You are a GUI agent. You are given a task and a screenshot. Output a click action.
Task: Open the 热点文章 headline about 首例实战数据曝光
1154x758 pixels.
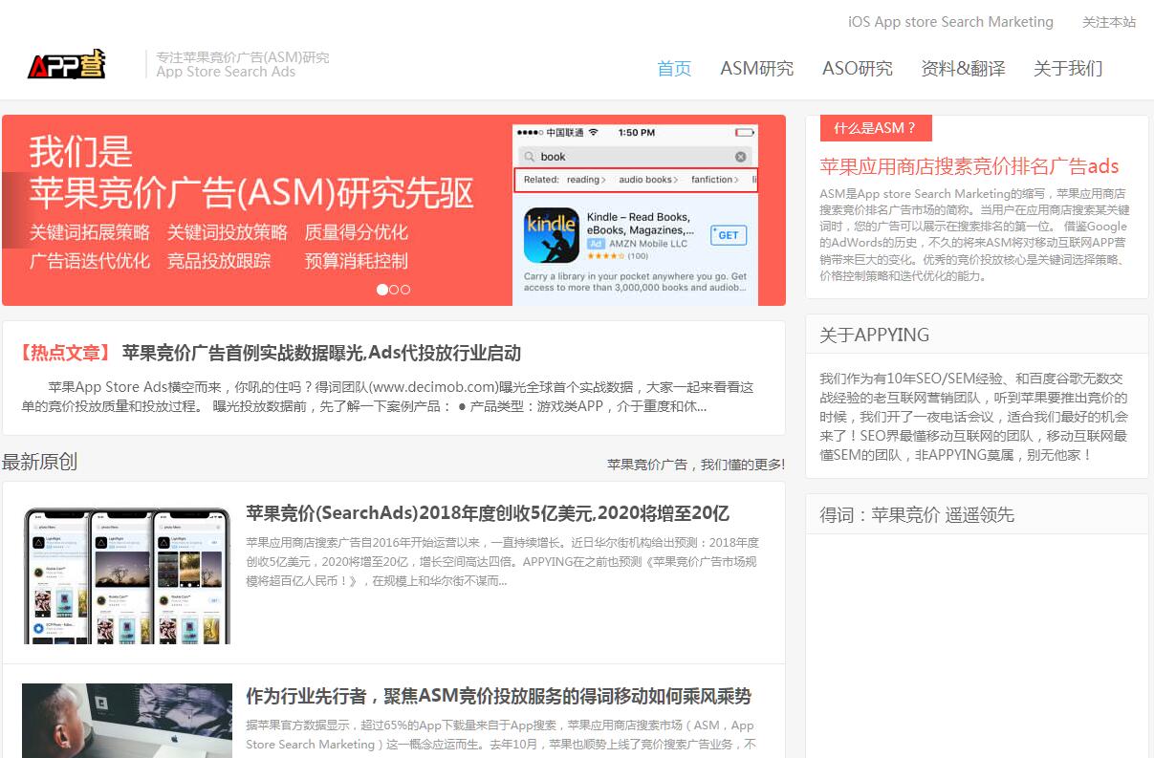321,353
